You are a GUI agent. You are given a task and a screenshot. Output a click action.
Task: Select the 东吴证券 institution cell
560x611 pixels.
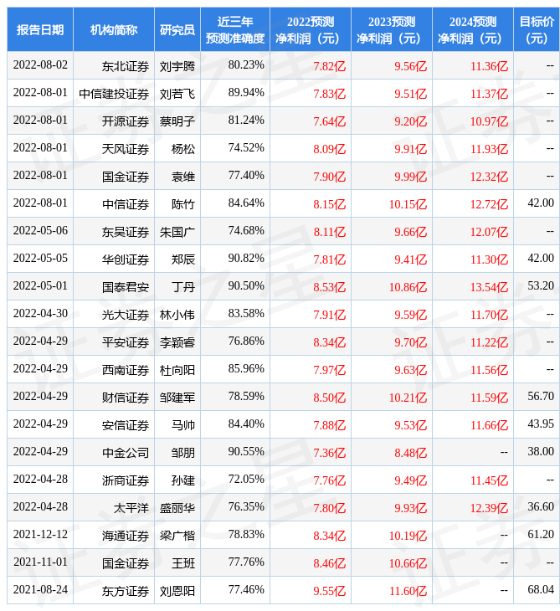(x=113, y=232)
